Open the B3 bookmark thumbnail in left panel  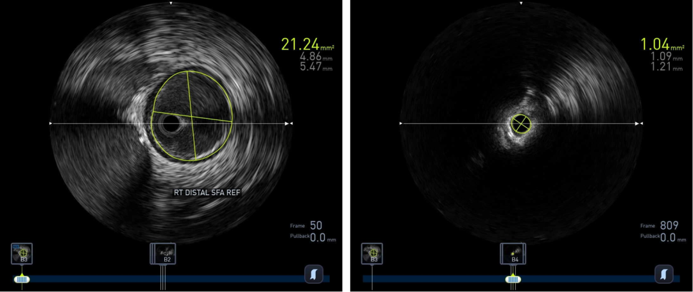pos(22,253)
